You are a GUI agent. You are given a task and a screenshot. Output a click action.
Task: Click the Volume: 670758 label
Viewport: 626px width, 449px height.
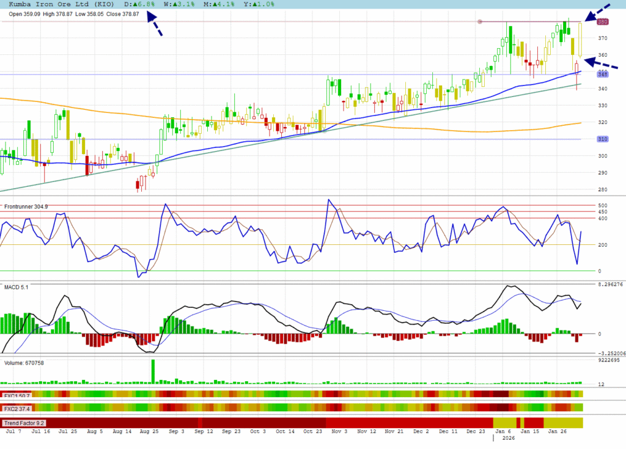pyautogui.click(x=24, y=363)
